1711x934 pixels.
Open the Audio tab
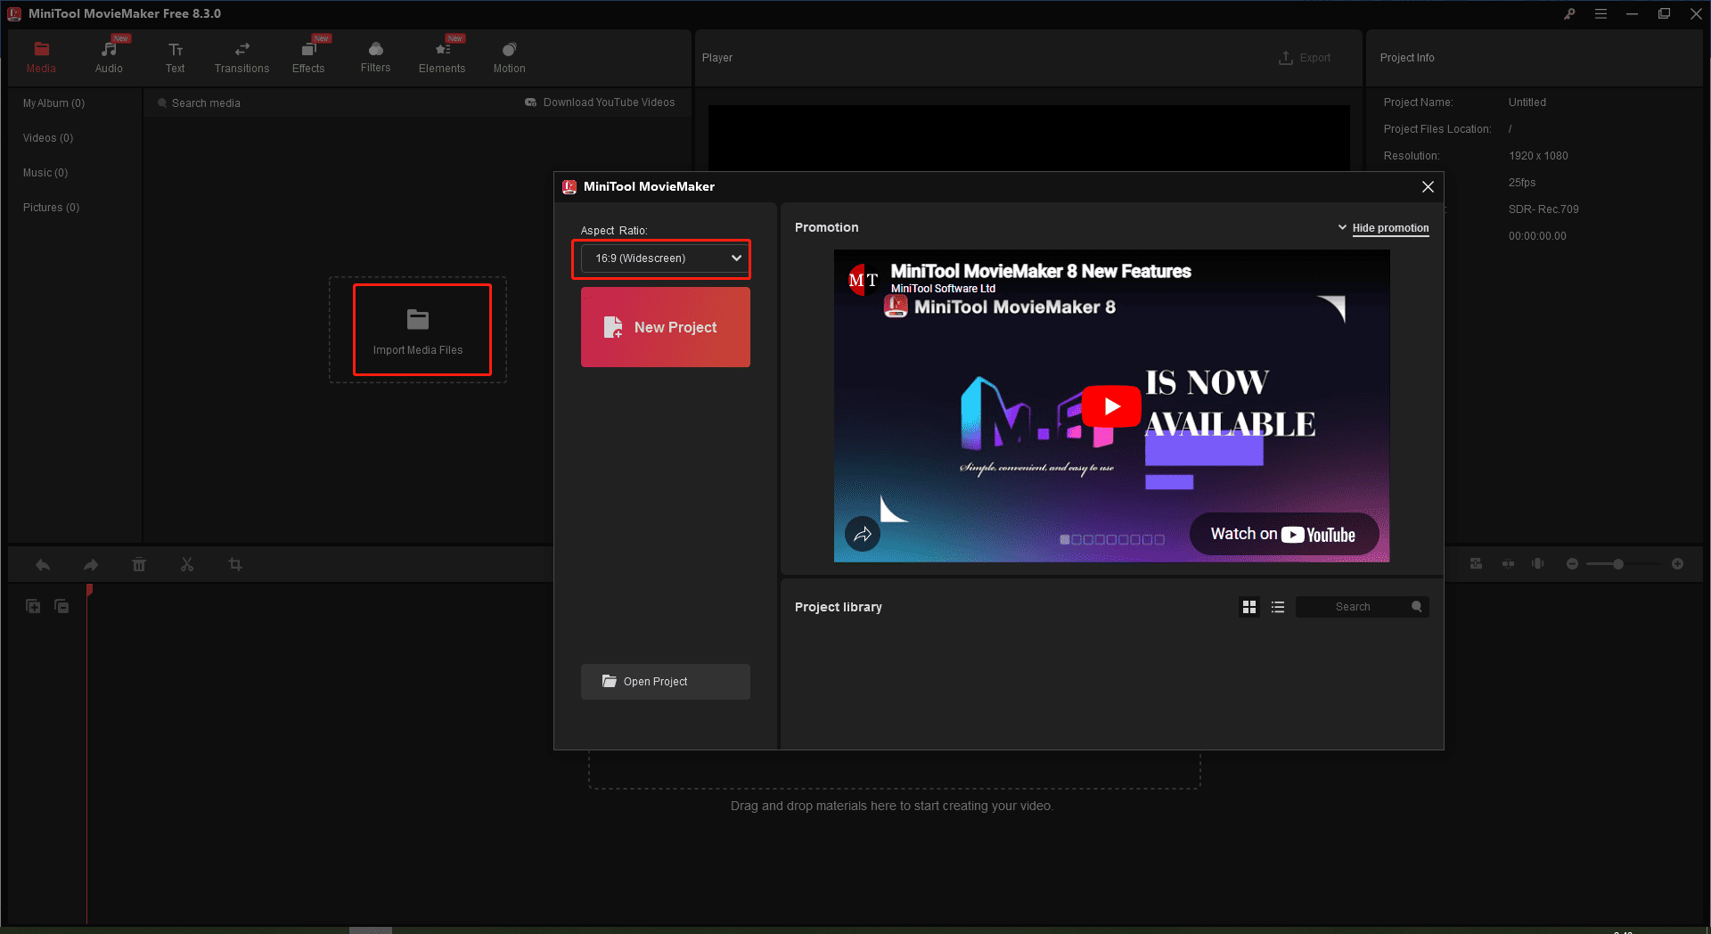[109, 57]
